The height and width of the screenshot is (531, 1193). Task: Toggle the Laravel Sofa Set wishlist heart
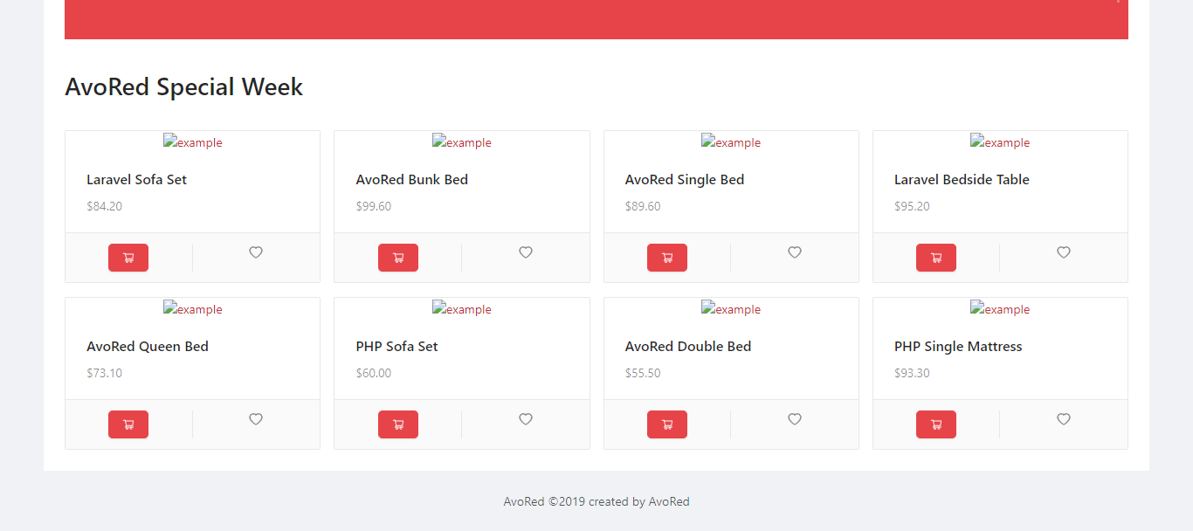tap(255, 252)
